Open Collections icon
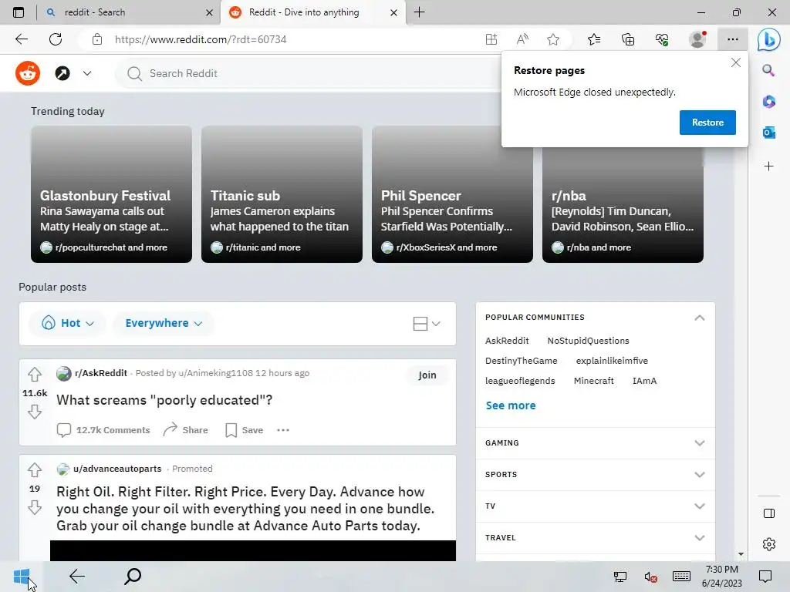This screenshot has height=592, width=790. point(628,39)
